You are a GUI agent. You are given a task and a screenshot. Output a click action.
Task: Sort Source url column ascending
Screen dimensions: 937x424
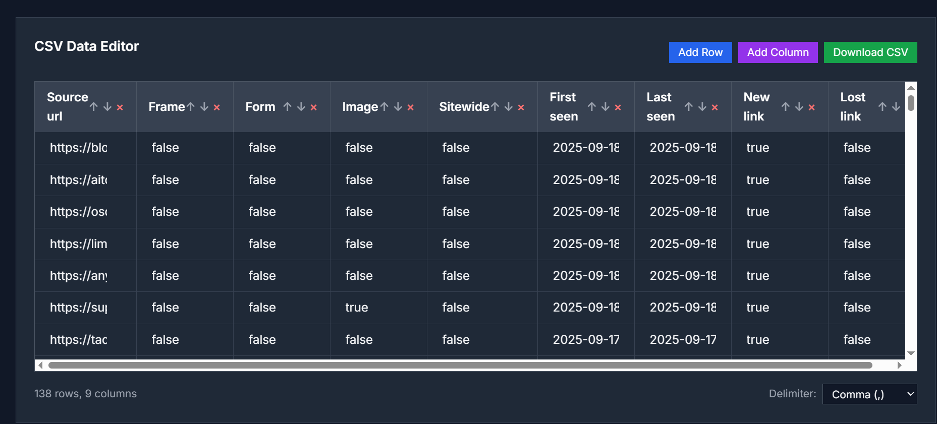[x=94, y=107]
